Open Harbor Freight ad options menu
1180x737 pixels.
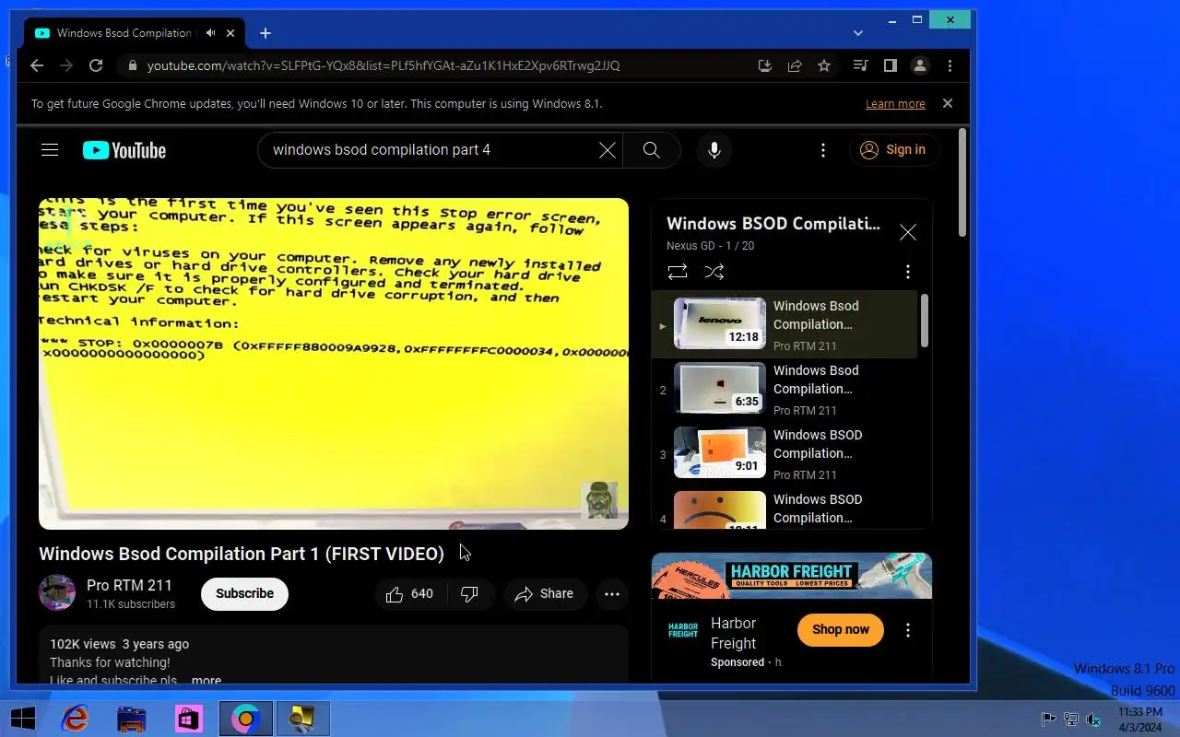(907, 630)
